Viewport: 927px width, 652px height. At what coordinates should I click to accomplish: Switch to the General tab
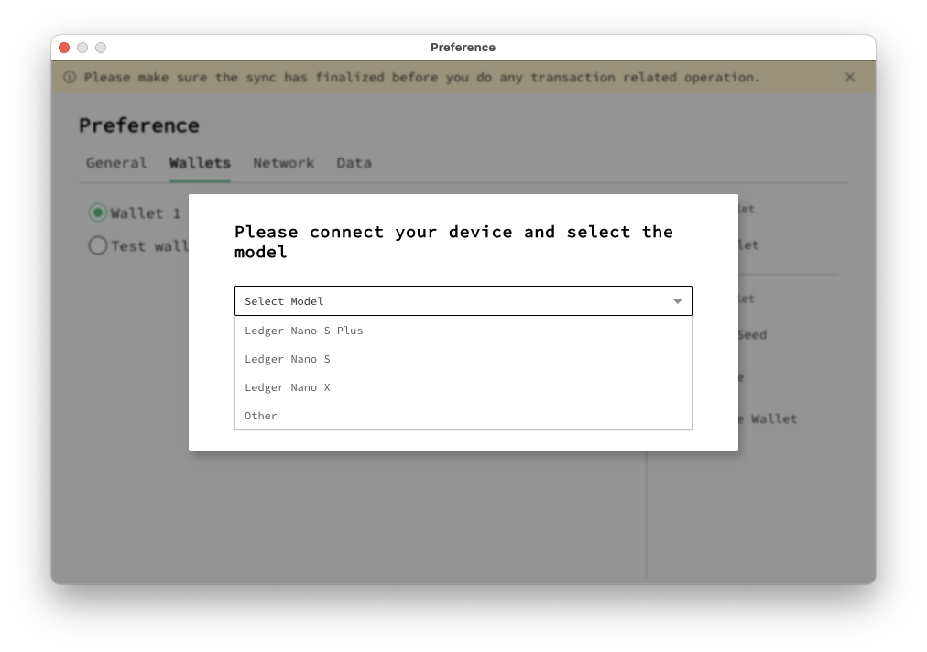tap(115, 163)
